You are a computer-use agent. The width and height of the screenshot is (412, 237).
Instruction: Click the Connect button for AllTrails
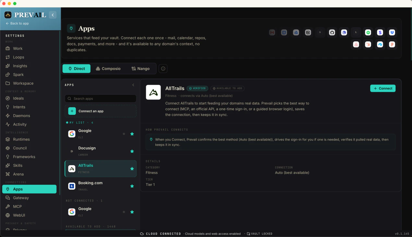(383, 88)
